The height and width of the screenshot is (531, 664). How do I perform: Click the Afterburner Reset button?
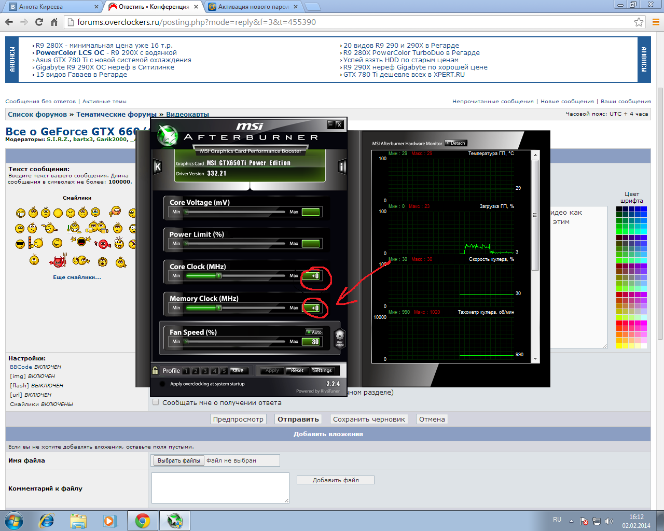(x=297, y=370)
